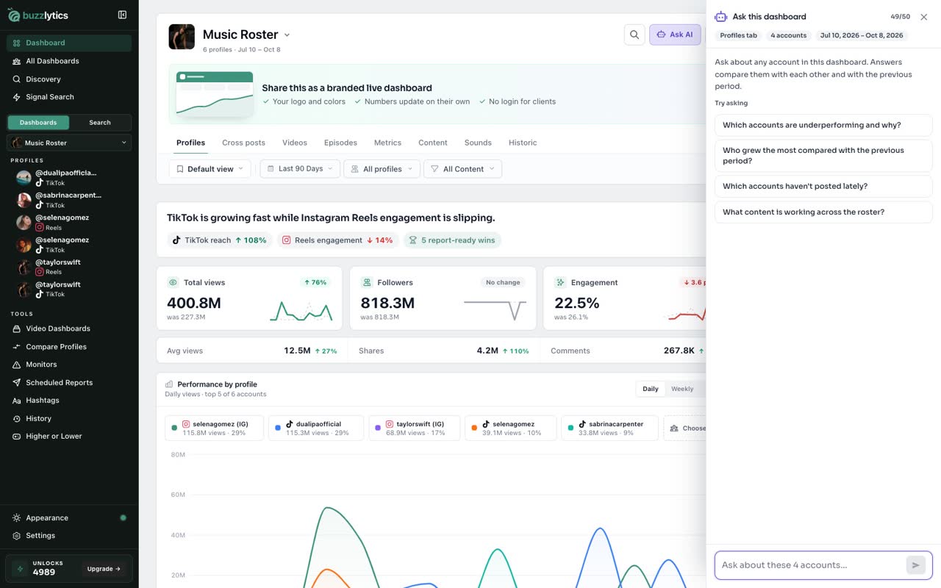This screenshot has width=941, height=588.
Task: Open Hashtags tool
Action: [69, 401]
